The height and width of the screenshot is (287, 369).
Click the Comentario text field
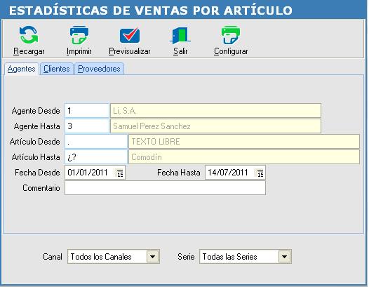[x=165, y=188]
